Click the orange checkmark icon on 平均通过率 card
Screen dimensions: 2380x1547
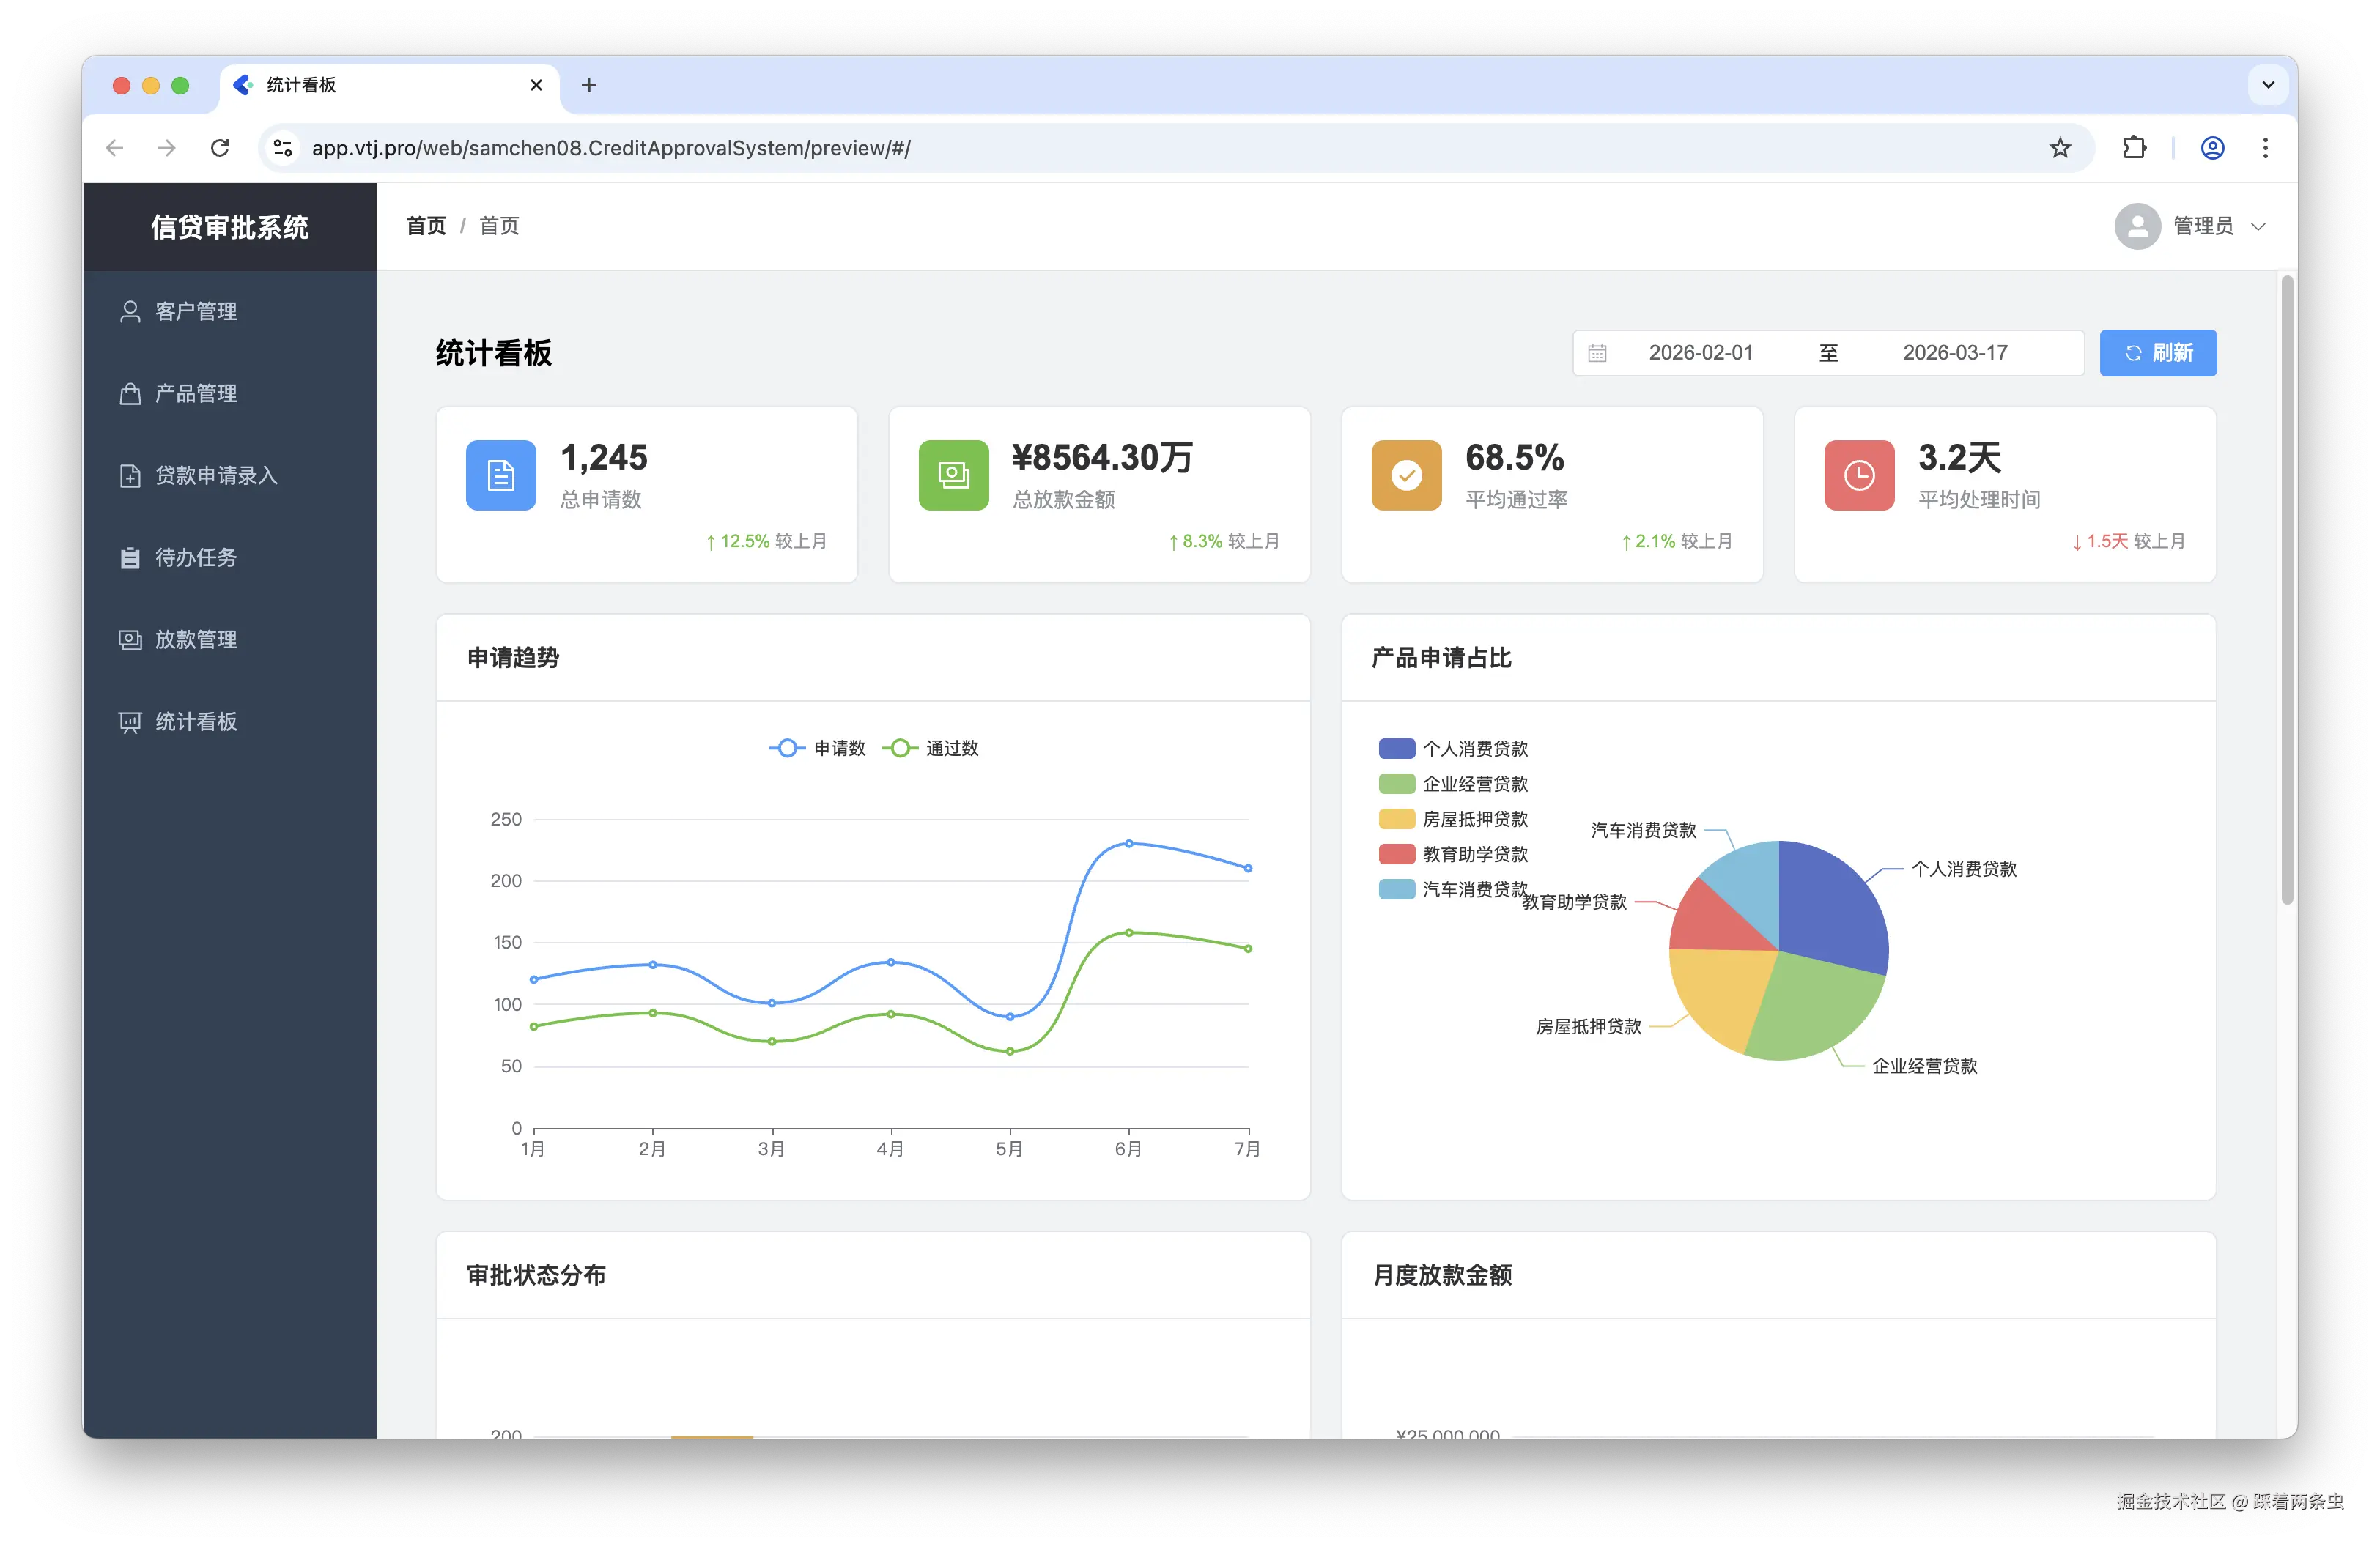(1406, 475)
